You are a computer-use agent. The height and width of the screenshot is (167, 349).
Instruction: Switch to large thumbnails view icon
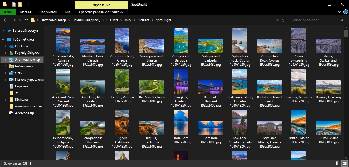345,163
